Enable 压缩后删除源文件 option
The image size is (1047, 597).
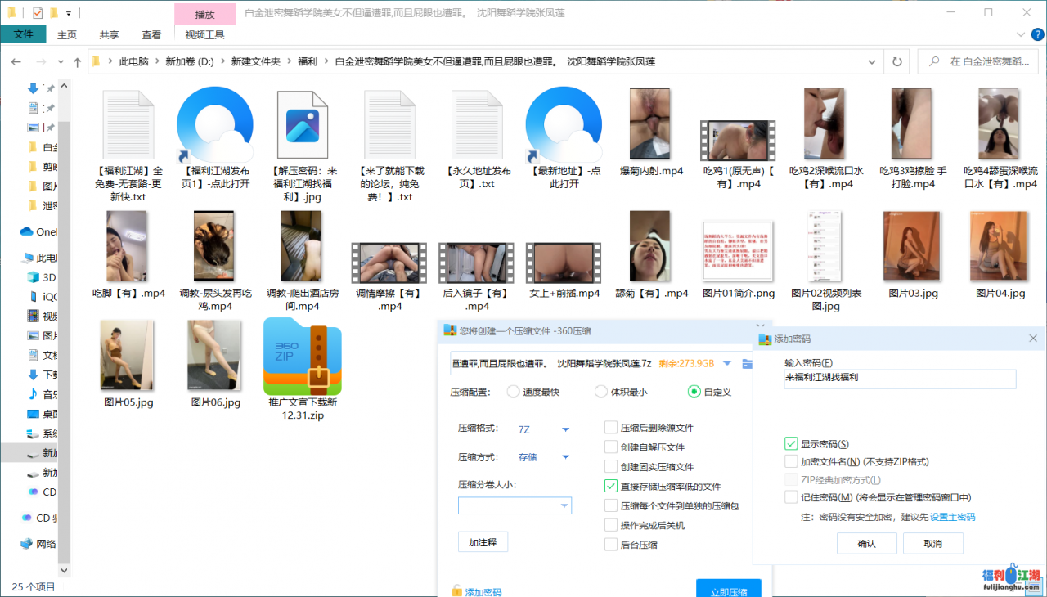[x=611, y=427]
